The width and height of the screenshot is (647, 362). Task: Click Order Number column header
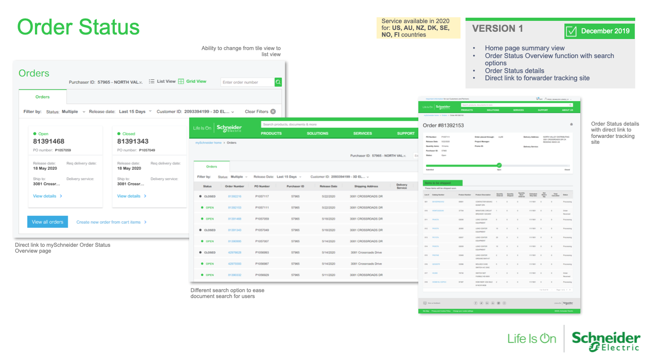pos(235,186)
